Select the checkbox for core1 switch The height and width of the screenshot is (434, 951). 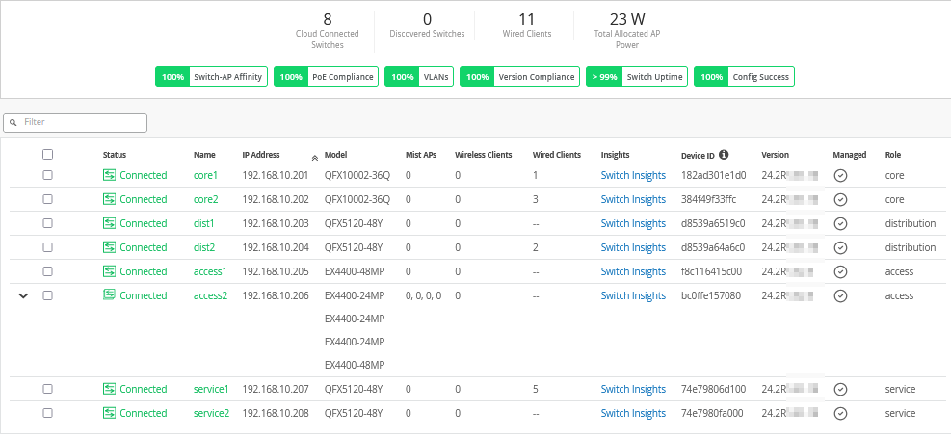(48, 175)
